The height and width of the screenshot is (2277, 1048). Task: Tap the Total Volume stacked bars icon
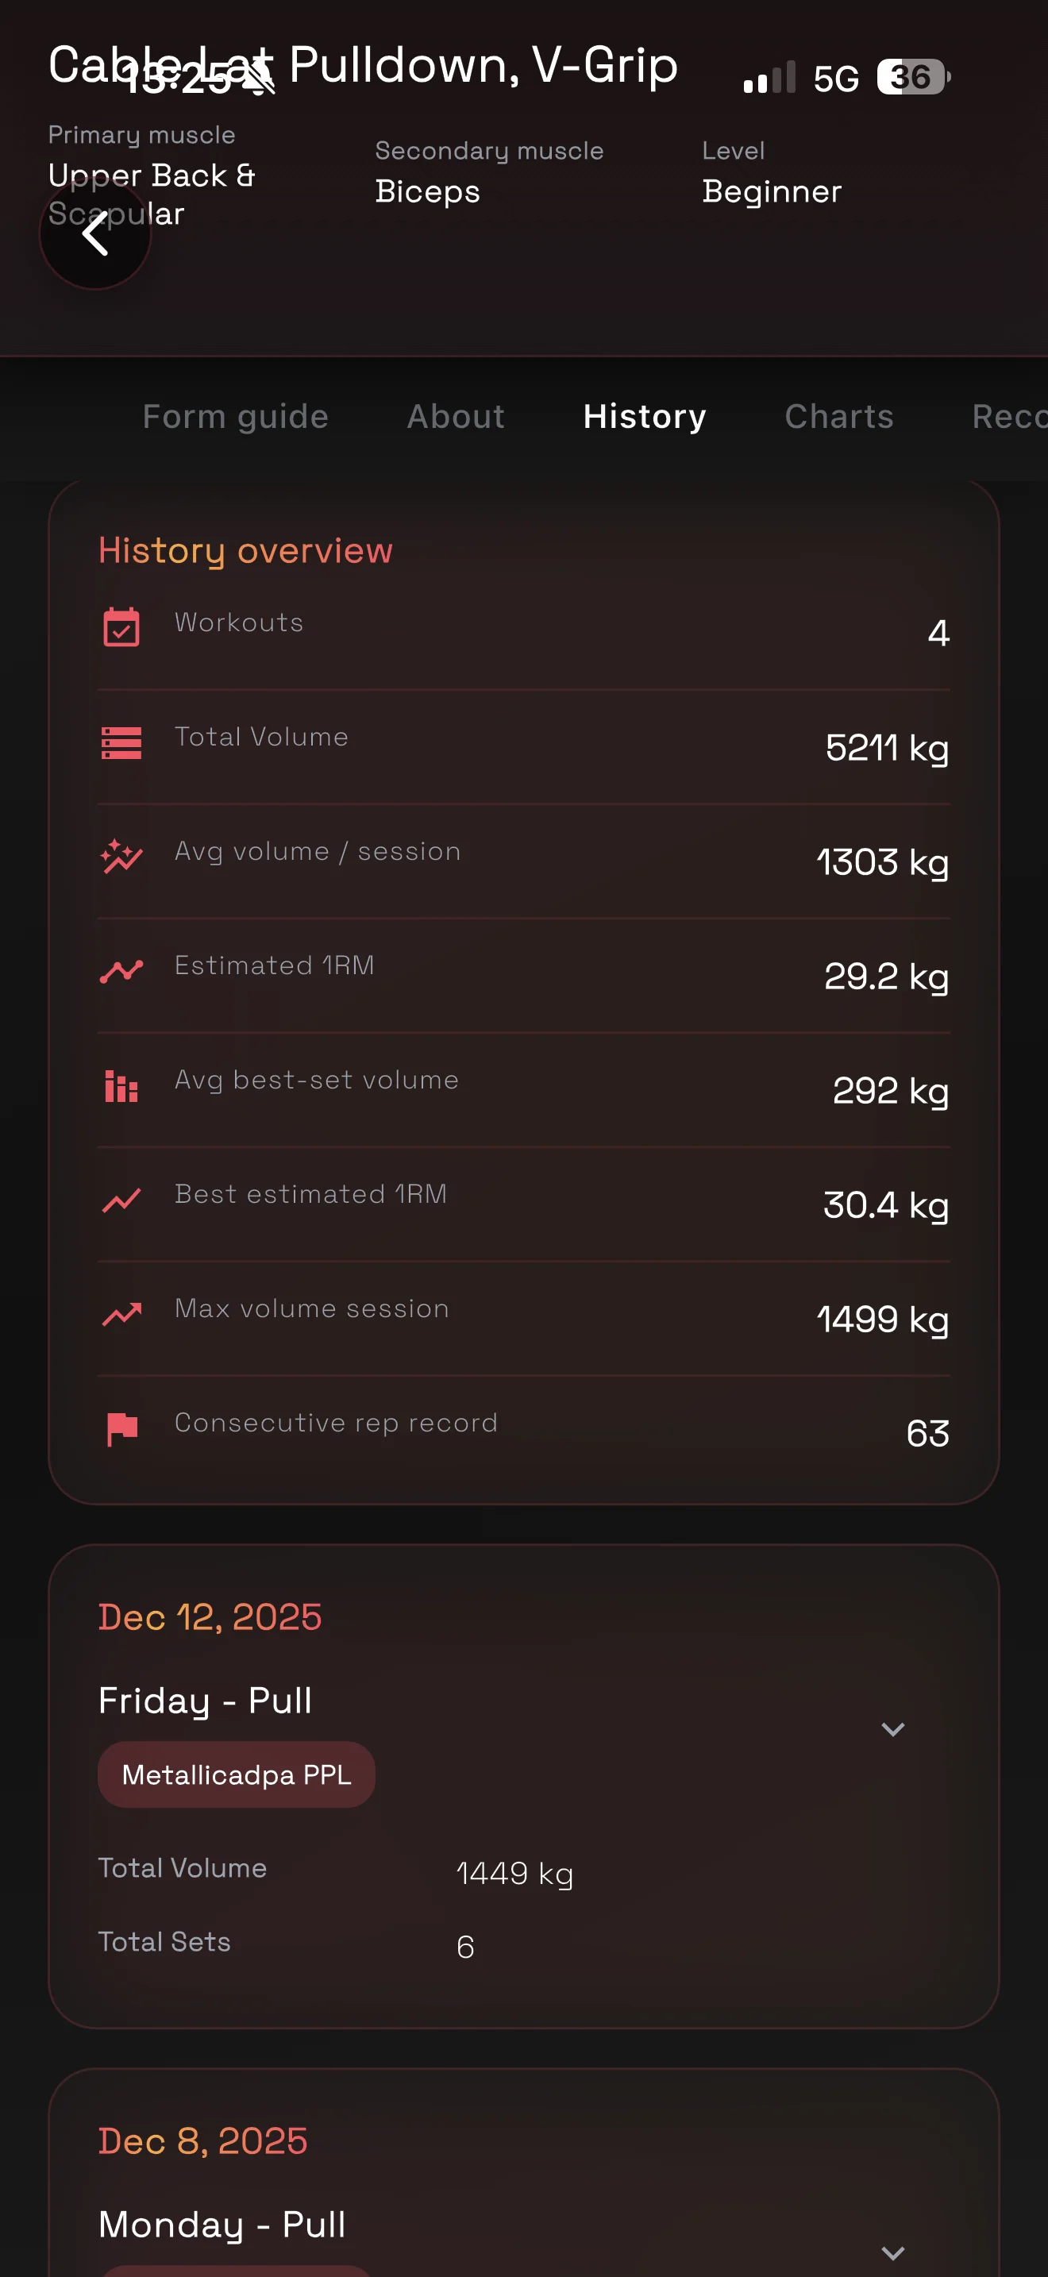point(121,742)
